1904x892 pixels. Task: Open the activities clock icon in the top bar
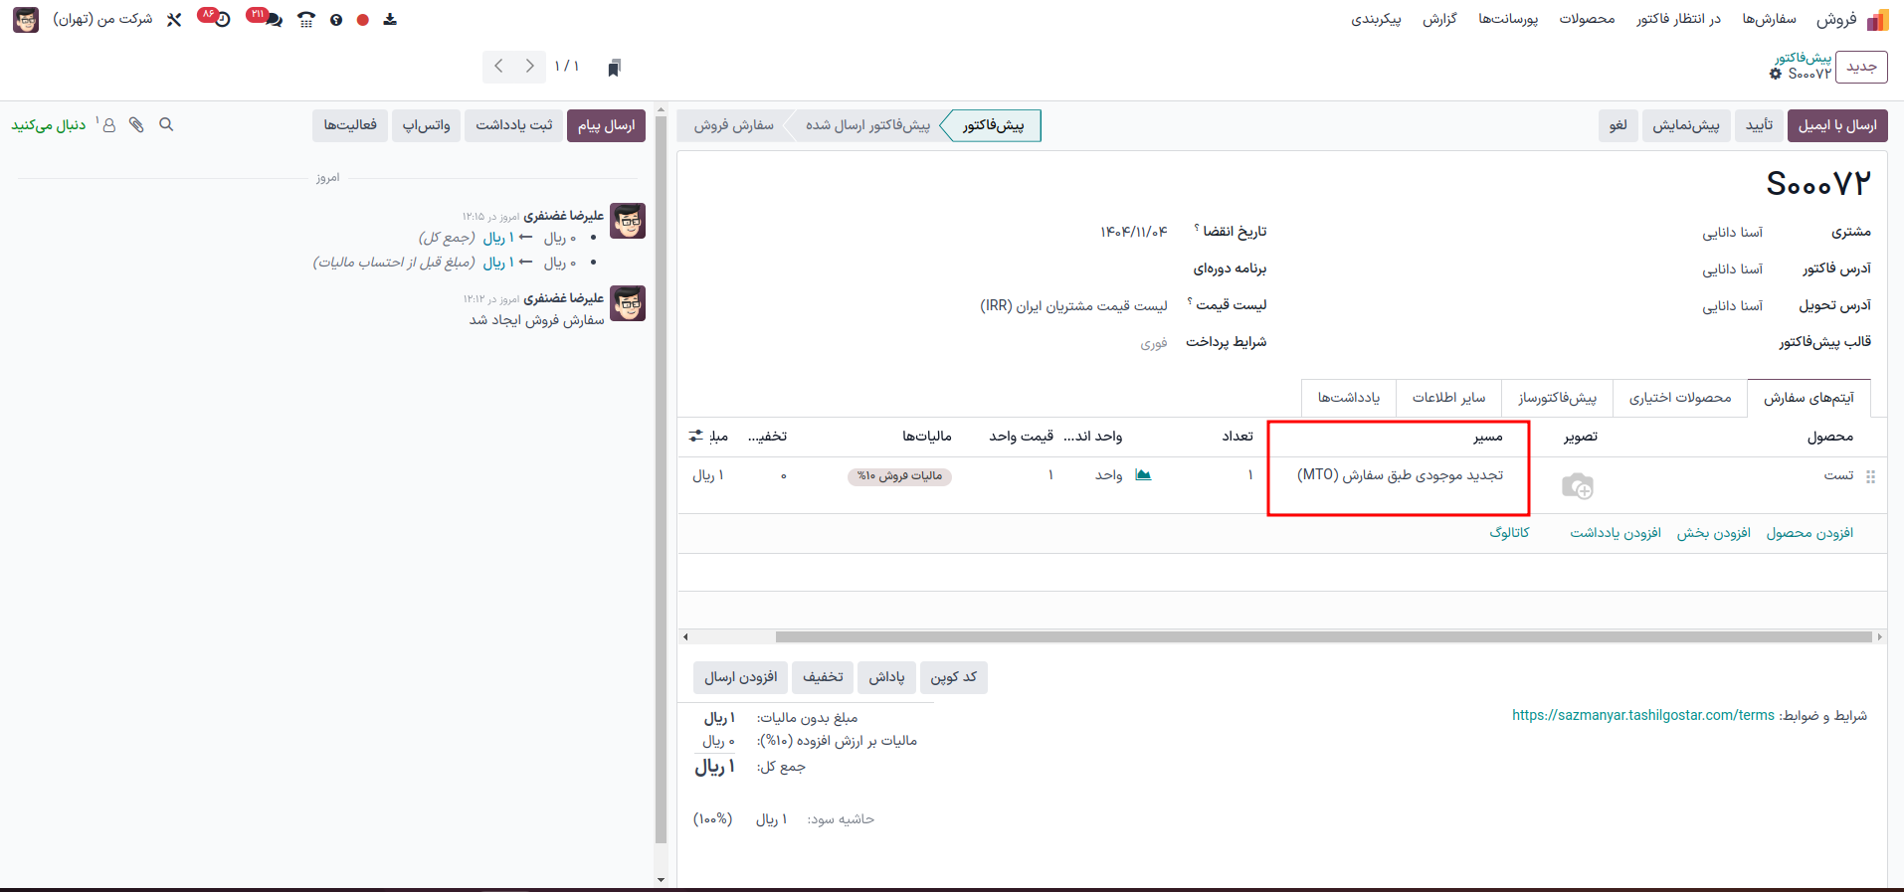(221, 20)
